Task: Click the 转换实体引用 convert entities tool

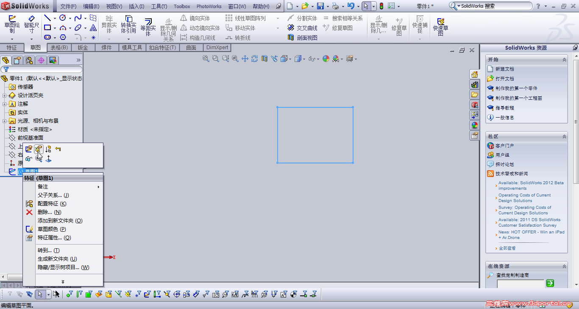Action: (128, 25)
